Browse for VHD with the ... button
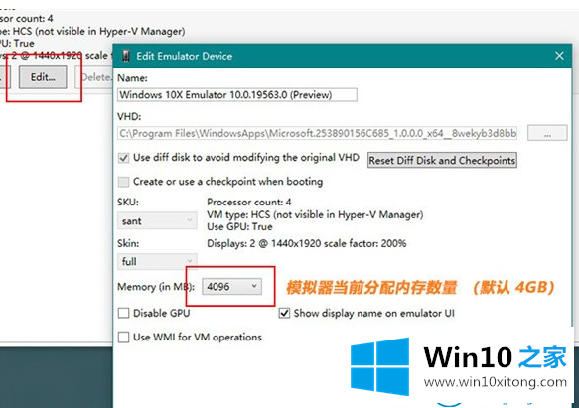This screenshot has height=408, width=579. pos(547,133)
